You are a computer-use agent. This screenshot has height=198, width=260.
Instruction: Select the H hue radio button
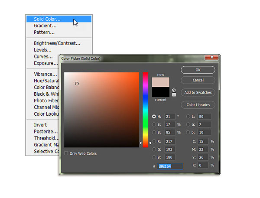coord(154,117)
